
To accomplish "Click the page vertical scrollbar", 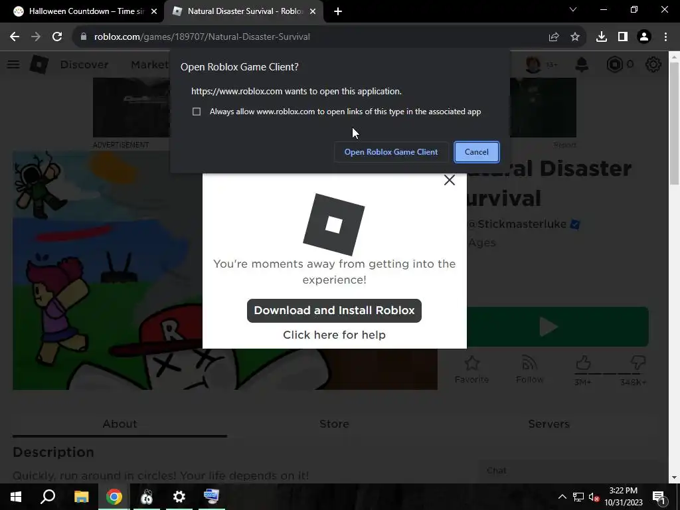I will pos(675,124).
